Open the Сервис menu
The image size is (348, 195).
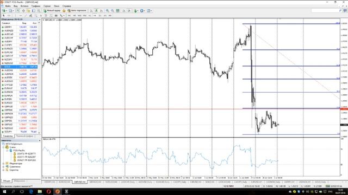tap(47, 6)
